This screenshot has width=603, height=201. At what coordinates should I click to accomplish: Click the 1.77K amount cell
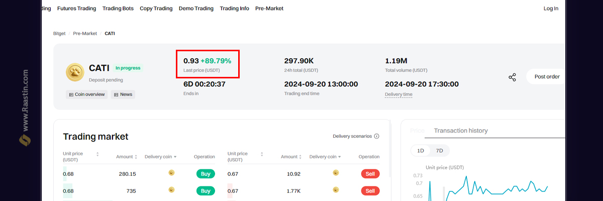[x=294, y=191]
